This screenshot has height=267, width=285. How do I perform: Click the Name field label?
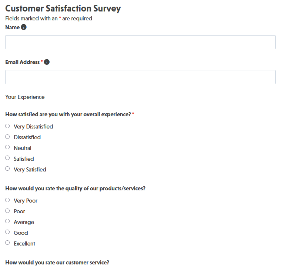(x=12, y=27)
